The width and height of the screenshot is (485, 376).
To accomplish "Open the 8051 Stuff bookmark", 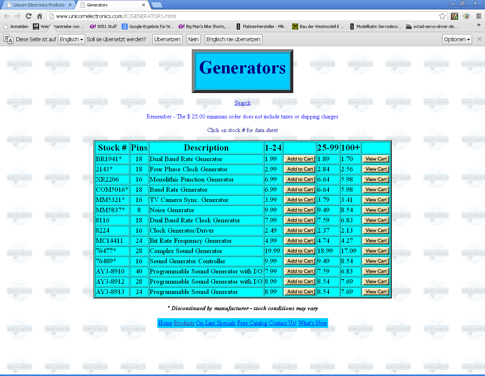I will [x=103, y=26].
